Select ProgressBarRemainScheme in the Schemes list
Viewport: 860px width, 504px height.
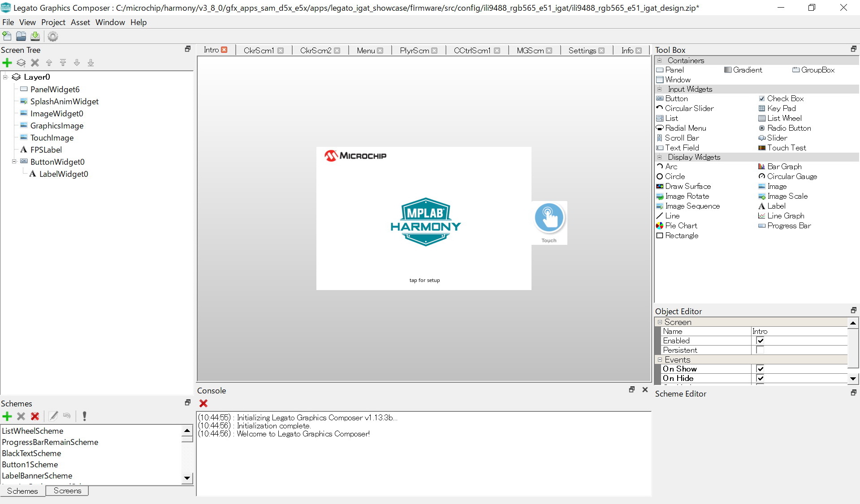point(50,442)
